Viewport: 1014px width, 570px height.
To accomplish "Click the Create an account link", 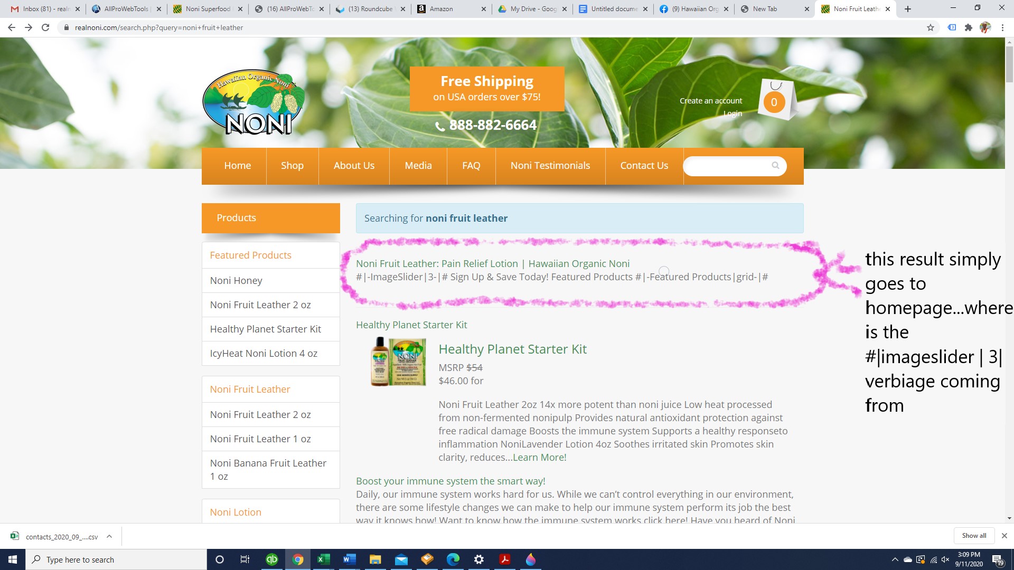I will tap(711, 101).
